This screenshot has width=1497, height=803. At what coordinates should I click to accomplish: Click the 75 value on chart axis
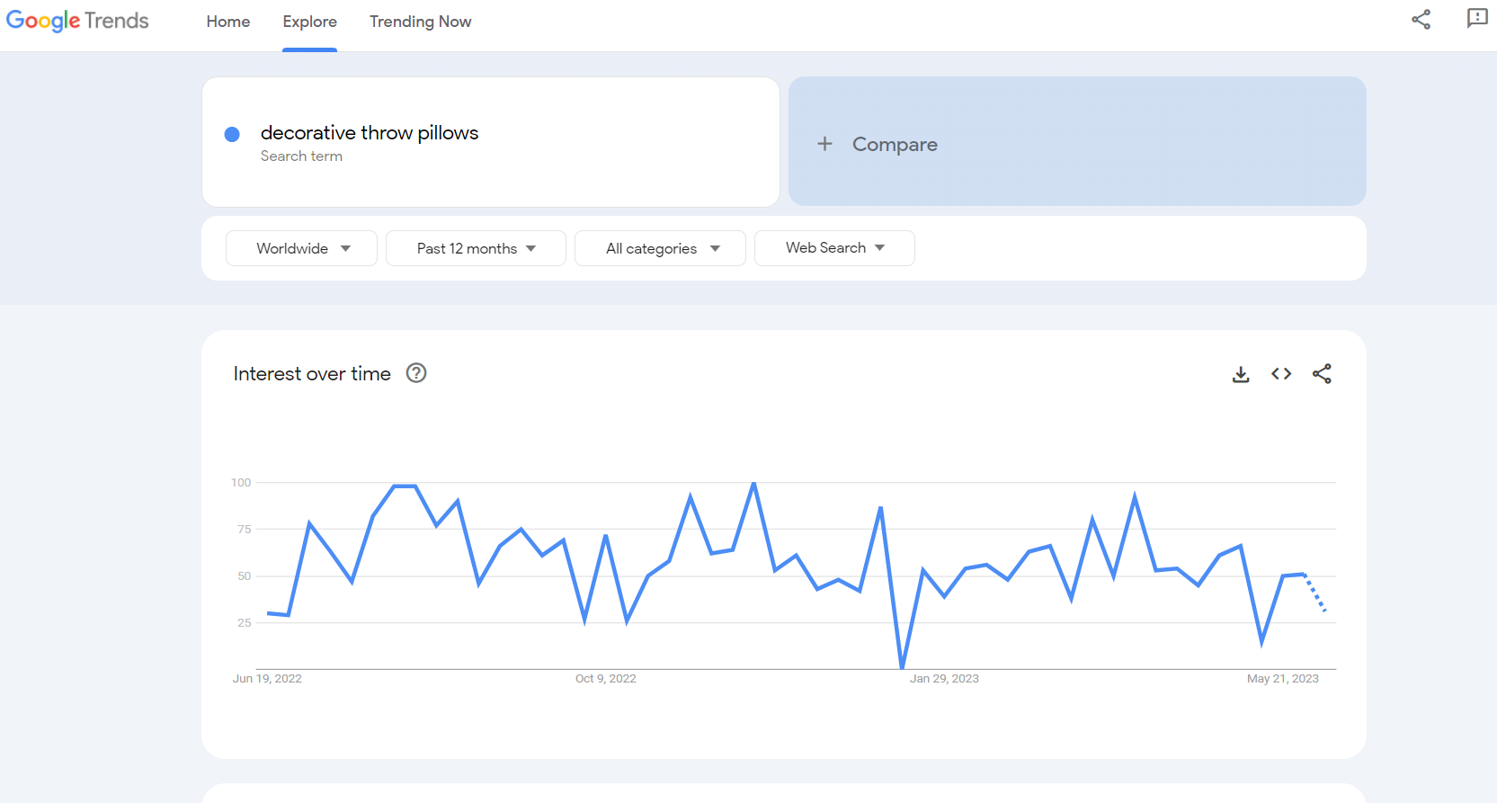tap(245, 530)
